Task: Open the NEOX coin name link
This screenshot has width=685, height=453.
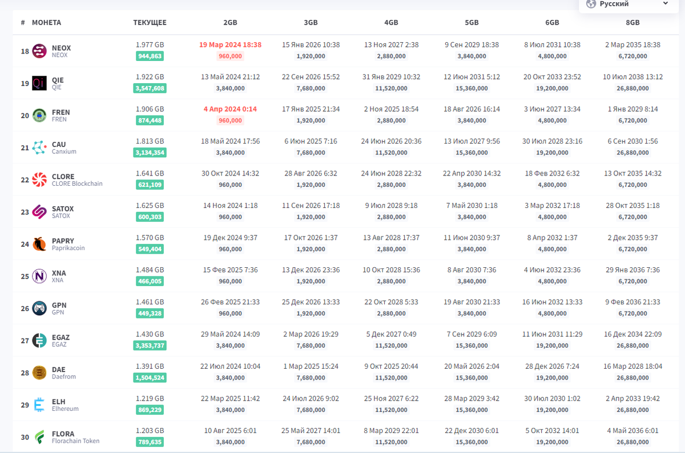Action: pyautogui.click(x=61, y=48)
